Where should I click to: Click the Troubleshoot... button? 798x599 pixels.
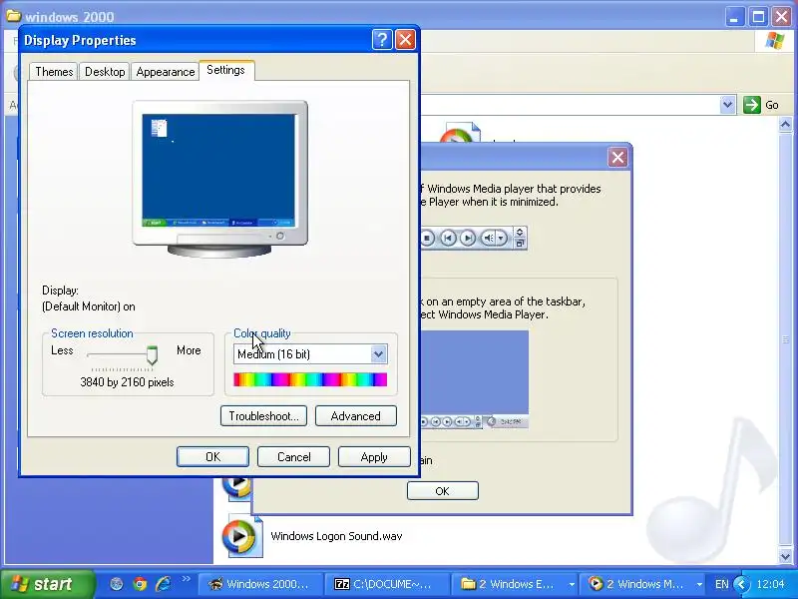263,416
